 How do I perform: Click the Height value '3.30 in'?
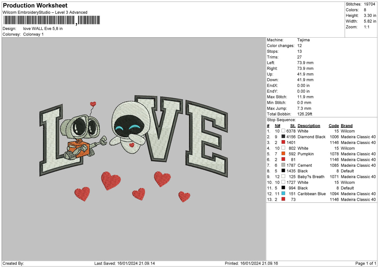pos(370,15)
